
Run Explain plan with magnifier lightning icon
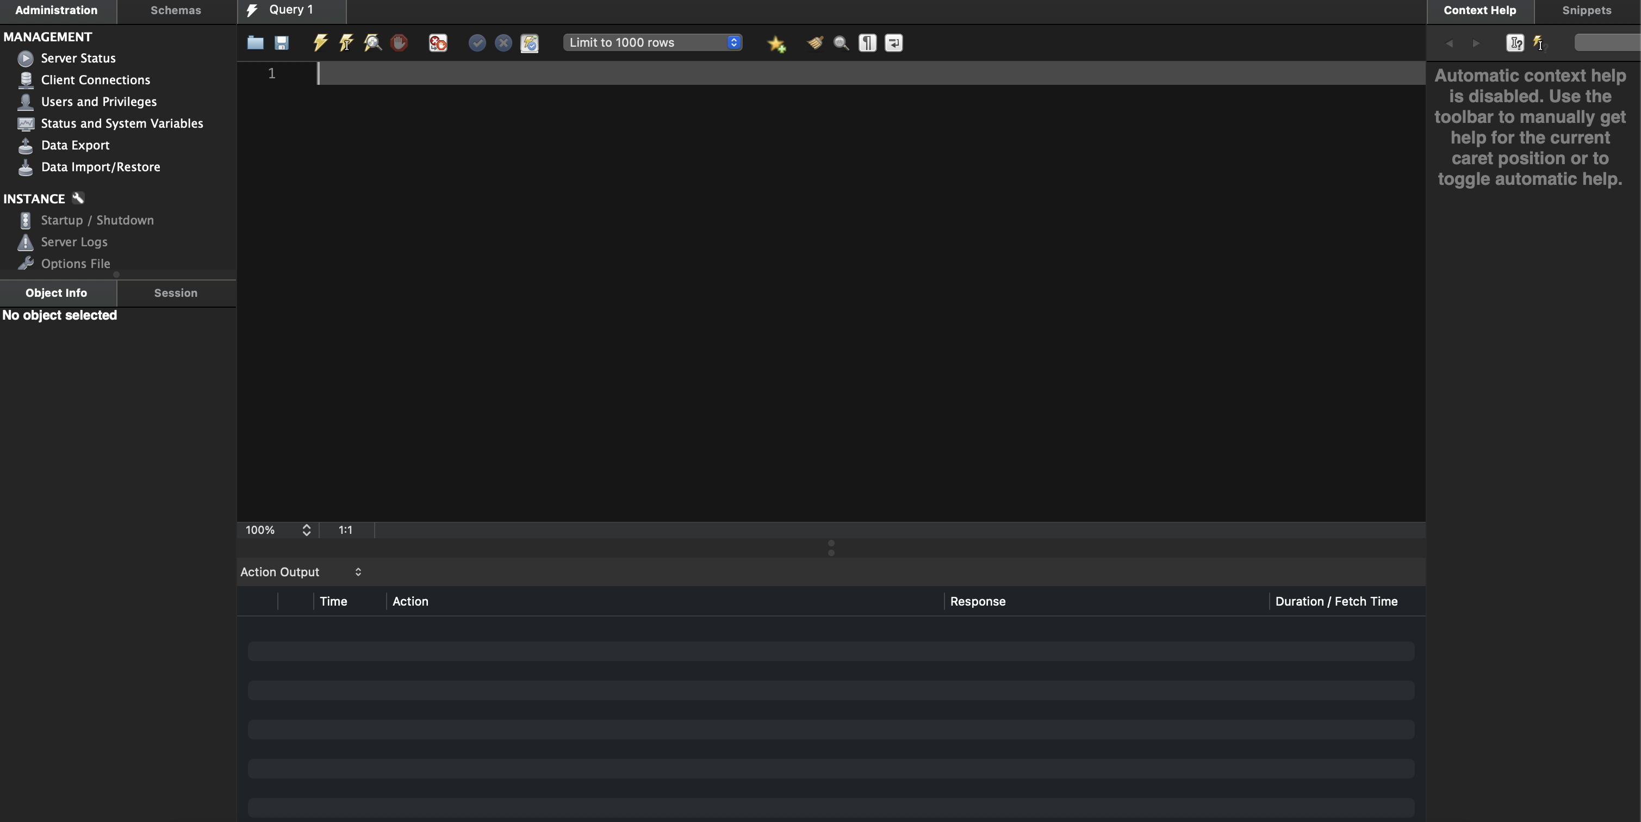pos(372,42)
